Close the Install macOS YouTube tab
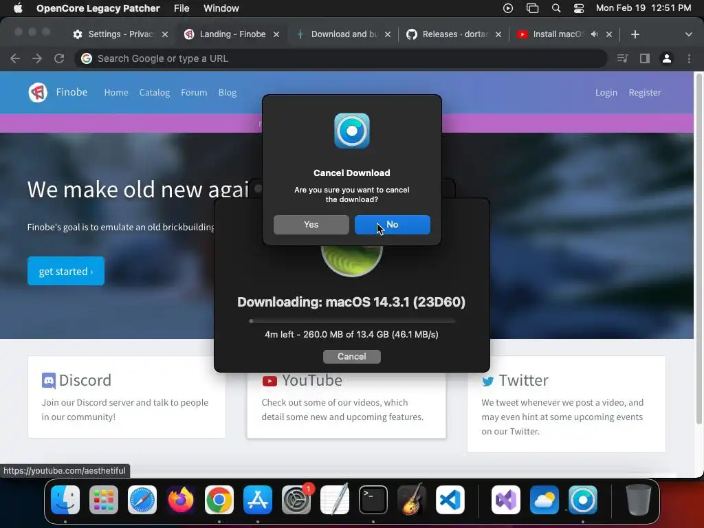 point(609,34)
